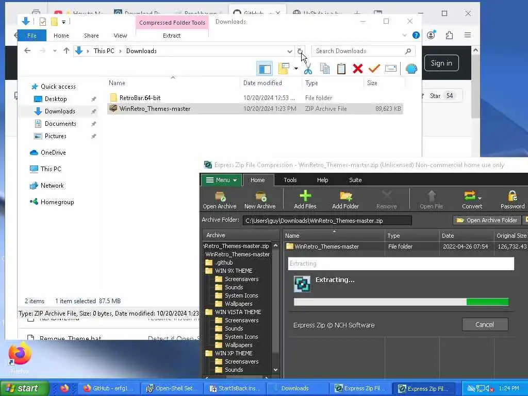
Task: Select This PC in navigation pane
Action: pyautogui.click(x=51, y=169)
